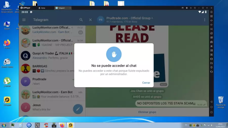The image size is (228, 128).
Task: Open the uTorrent desktop shortcut
Action: coord(7,82)
